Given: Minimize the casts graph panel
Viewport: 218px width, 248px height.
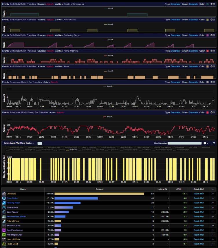Looking at the screenshot, I should click(210, 143).
